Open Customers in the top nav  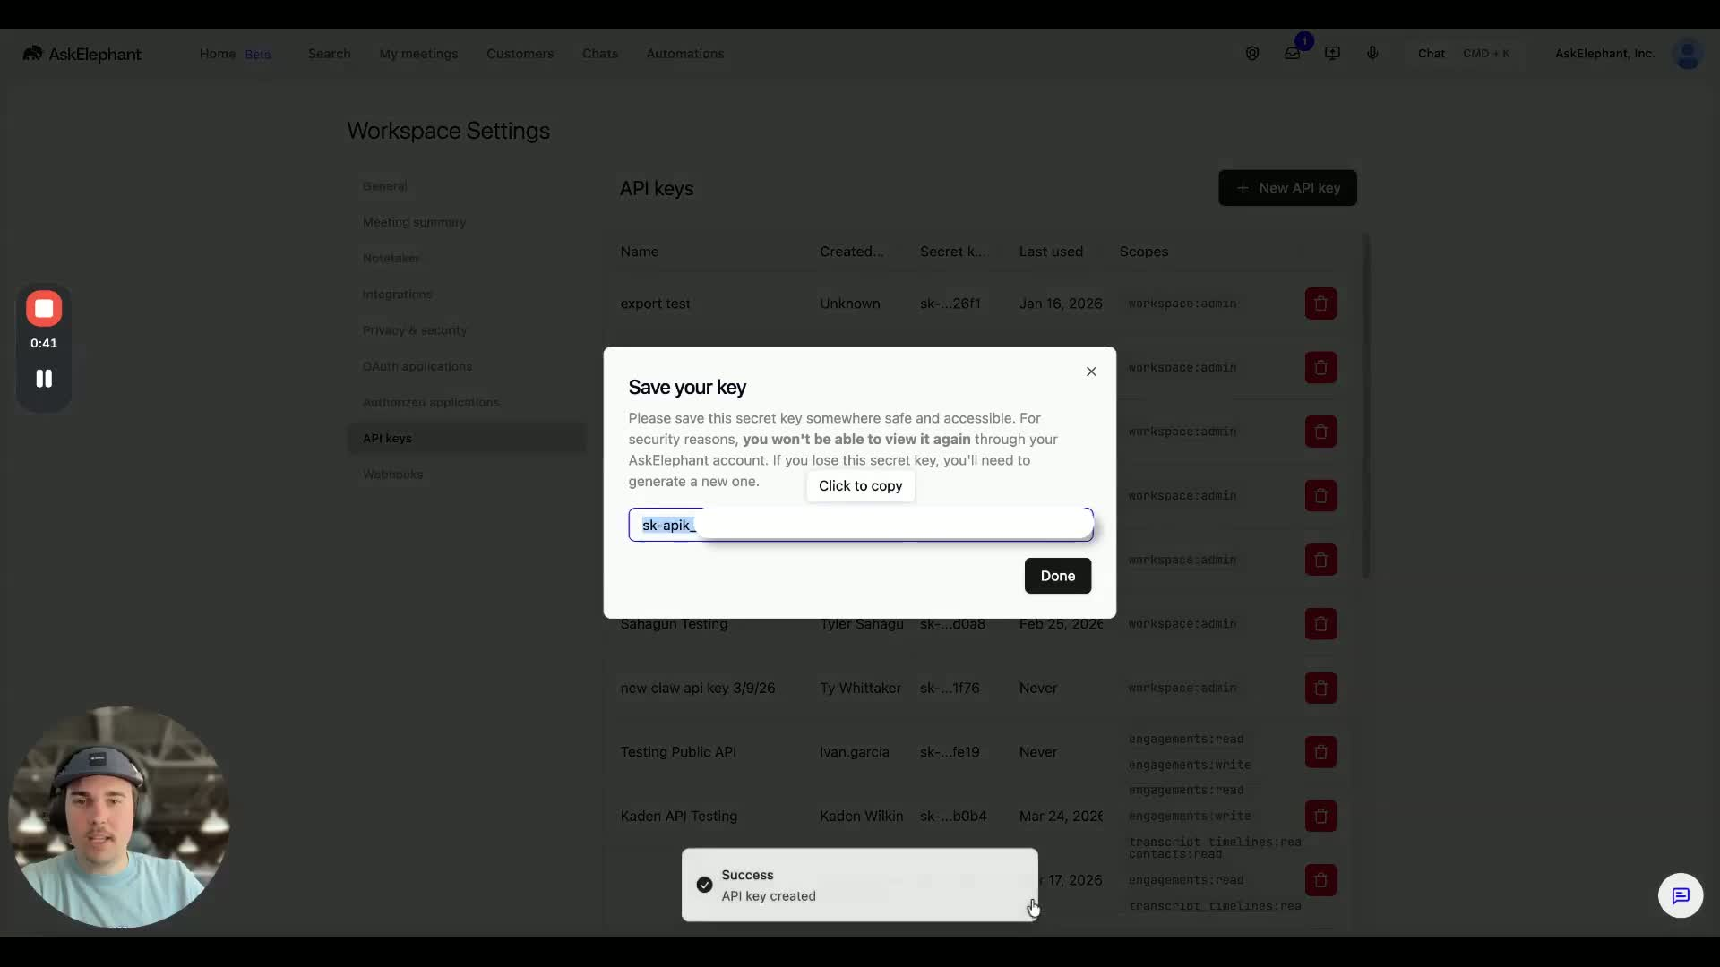pyautogui.click(x=520, y=54)
